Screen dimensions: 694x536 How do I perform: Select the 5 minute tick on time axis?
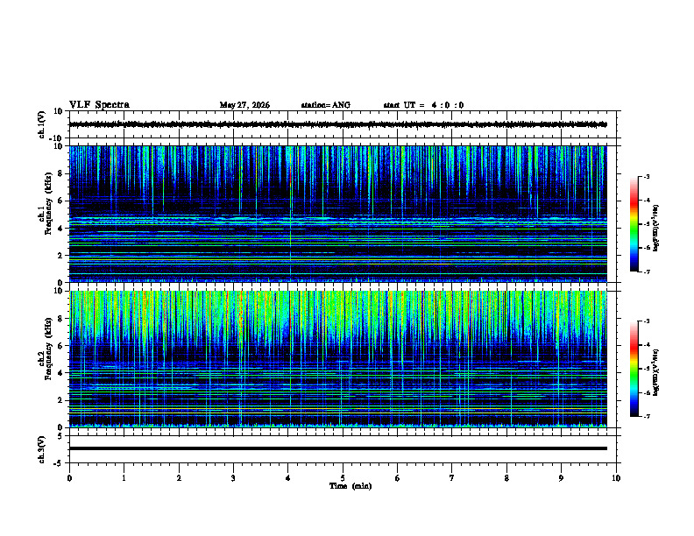(x=343, y=478)
